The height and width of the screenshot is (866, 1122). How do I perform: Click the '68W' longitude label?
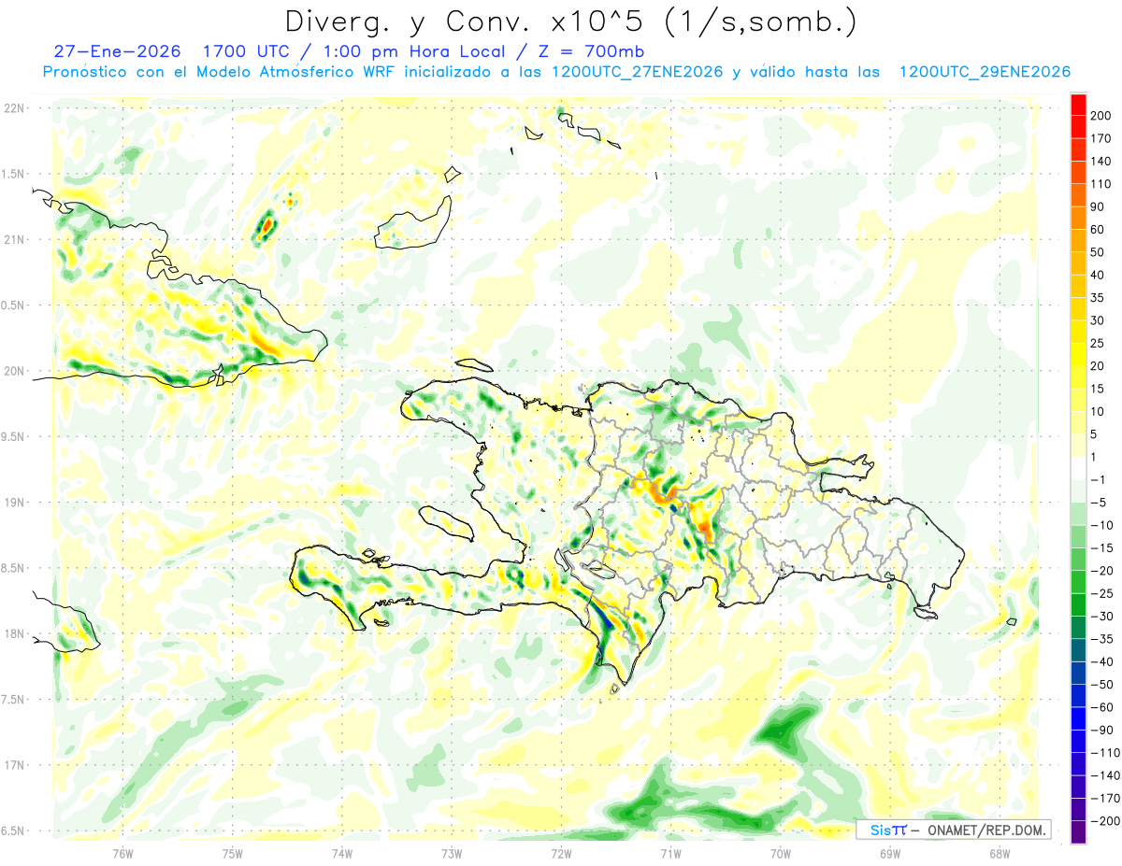999,853
